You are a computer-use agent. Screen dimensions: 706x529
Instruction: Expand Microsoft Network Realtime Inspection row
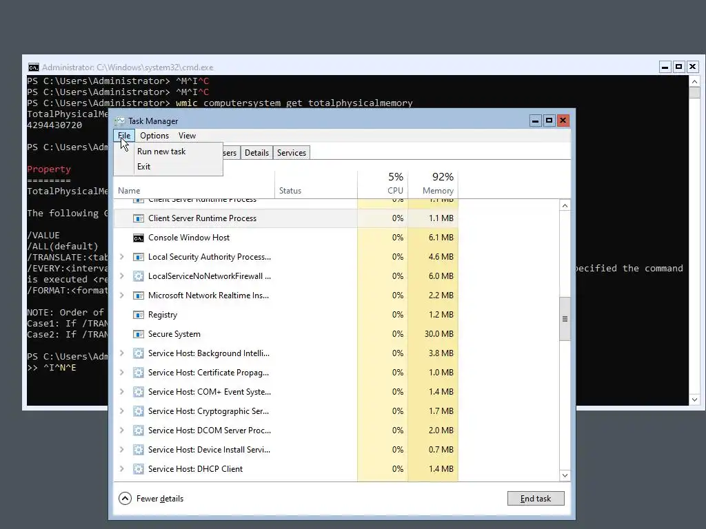pos(121,295)
